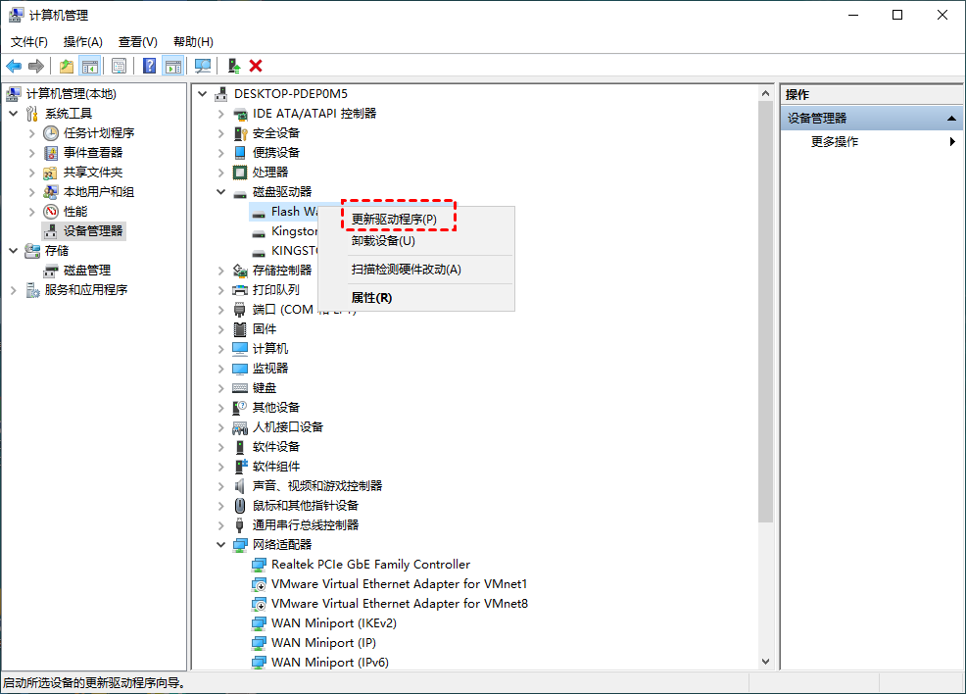This screenshot has height=694, width=966.
Task: Select the 磁盘管理 icon
Action: pos(51,271)
